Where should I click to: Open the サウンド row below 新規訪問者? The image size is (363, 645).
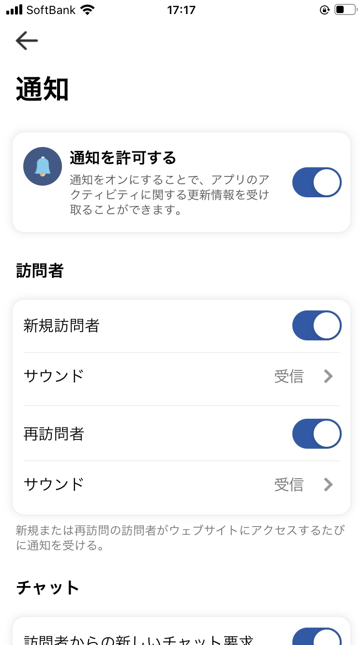[54, 376]
